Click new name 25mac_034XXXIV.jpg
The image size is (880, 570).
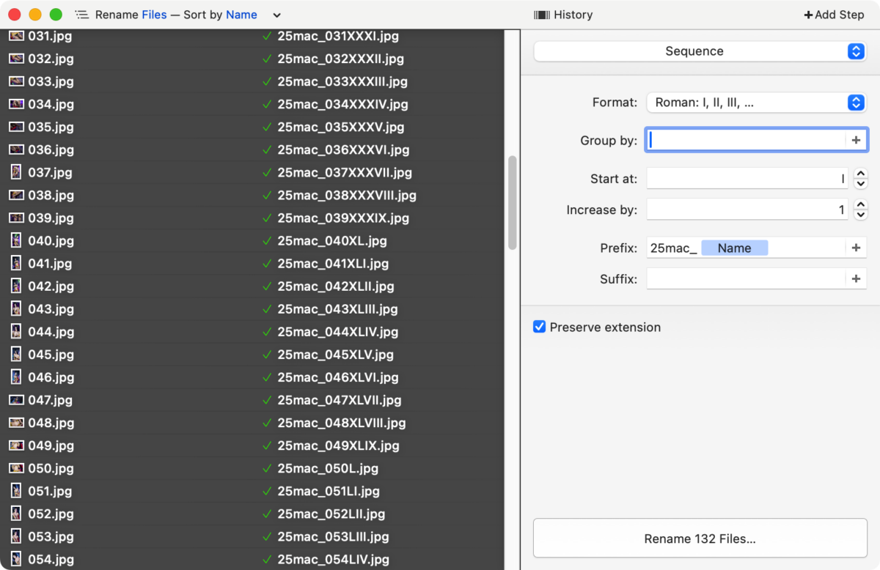click(342, 104)
